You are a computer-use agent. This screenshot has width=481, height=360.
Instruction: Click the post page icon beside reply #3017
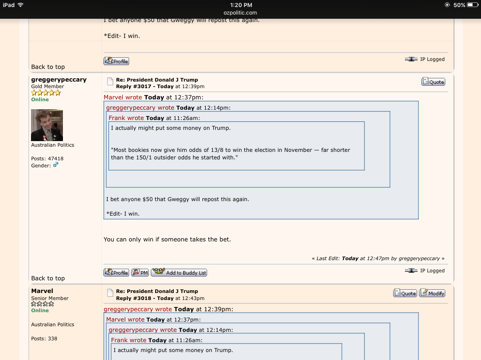[x=110, y=82]
